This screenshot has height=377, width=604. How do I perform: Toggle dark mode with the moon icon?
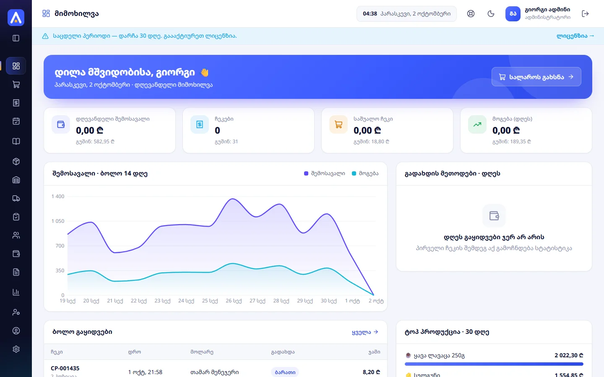pos(491,14)
